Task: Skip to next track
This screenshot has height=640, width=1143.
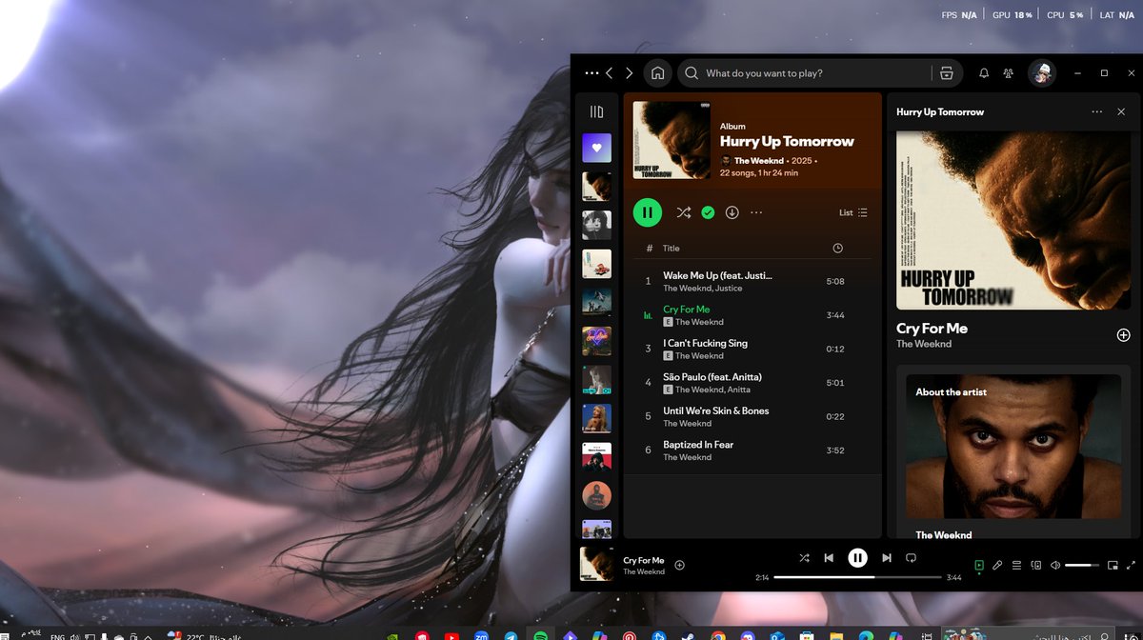Action: 887,558
